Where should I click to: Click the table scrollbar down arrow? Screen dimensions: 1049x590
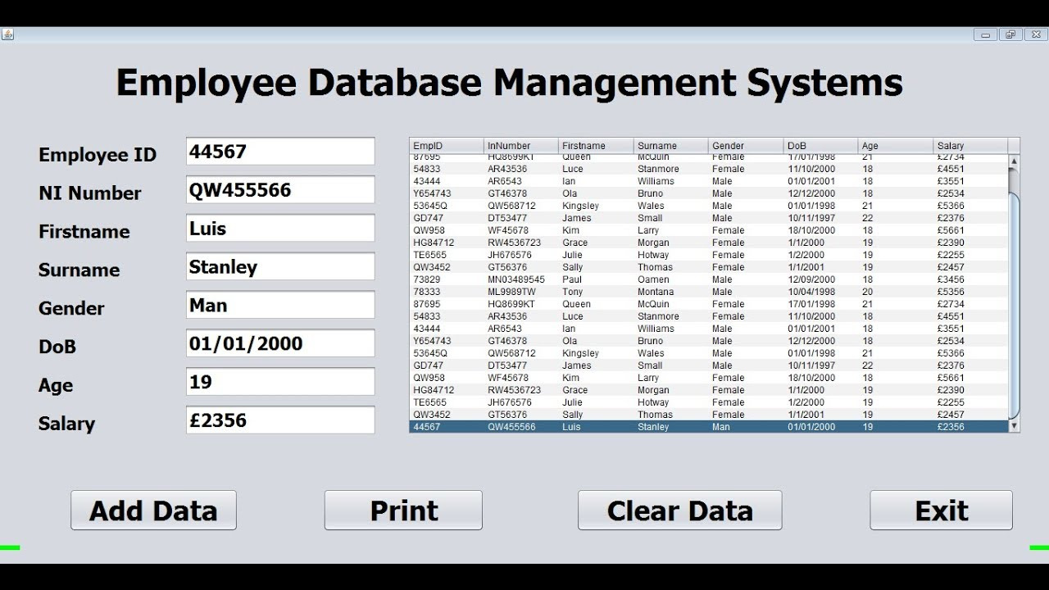pyautogui.click(x=1014, y=426)
